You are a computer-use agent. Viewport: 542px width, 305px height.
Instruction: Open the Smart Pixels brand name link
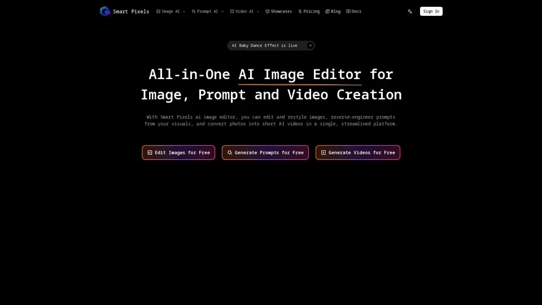(131, 11)
